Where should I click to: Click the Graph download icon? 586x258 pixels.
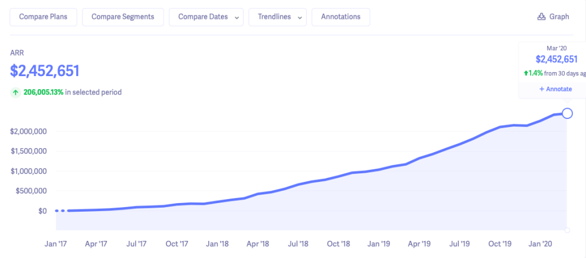coord(541,17)
